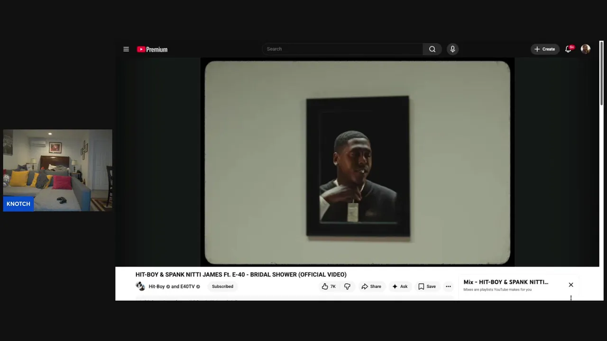The height and width of the screenshot is (341, 607).
Task: Click the magnifier search button
Action: 432,49
